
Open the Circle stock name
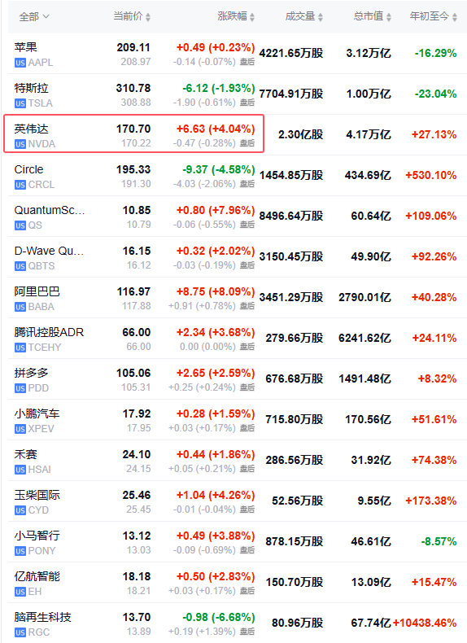coord(28,169)
